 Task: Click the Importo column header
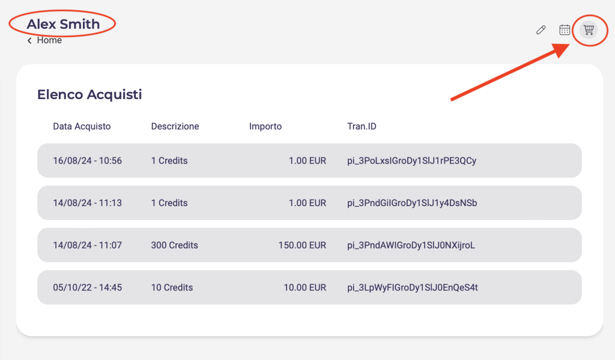pyautogui.click(x=265, y=126)
